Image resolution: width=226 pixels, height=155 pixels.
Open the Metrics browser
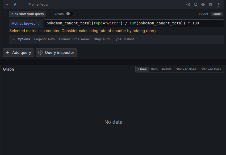coord(26,23)
